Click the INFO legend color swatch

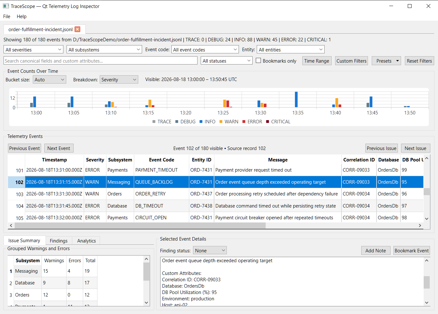pos(201,122)
